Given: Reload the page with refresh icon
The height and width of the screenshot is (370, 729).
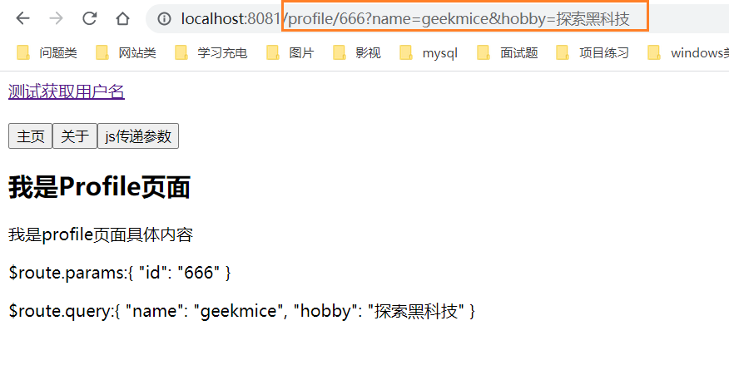Looking at the screenshot, I should click(89, 18).
